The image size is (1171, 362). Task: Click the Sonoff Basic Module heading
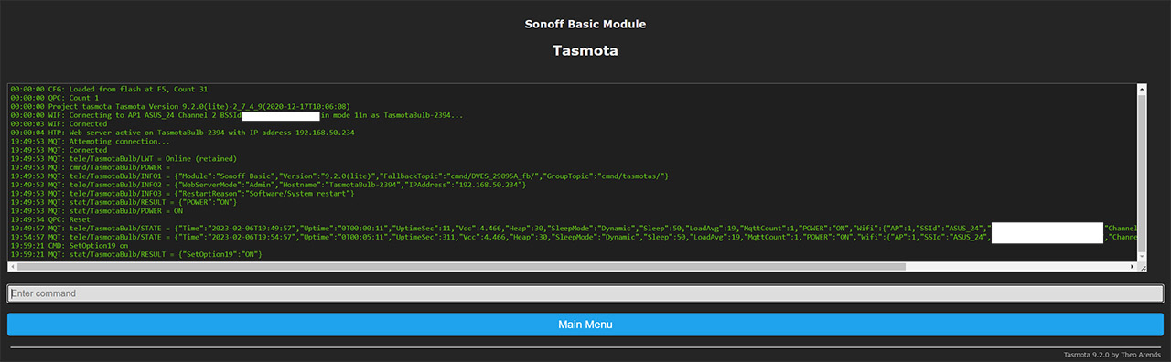coord(585,24)
